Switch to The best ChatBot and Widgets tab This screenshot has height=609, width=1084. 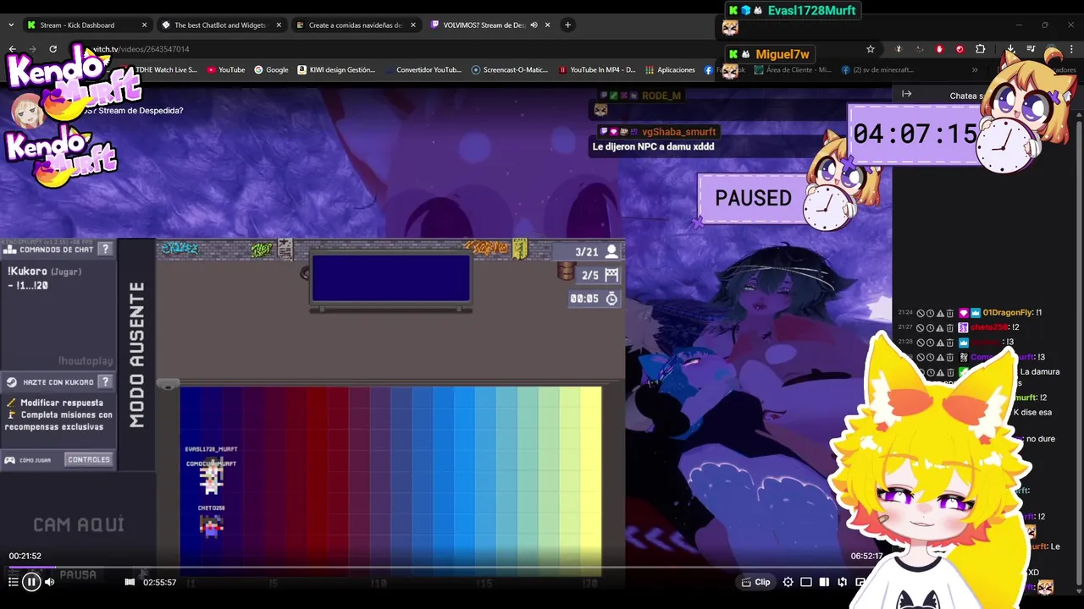pos(220,25)
